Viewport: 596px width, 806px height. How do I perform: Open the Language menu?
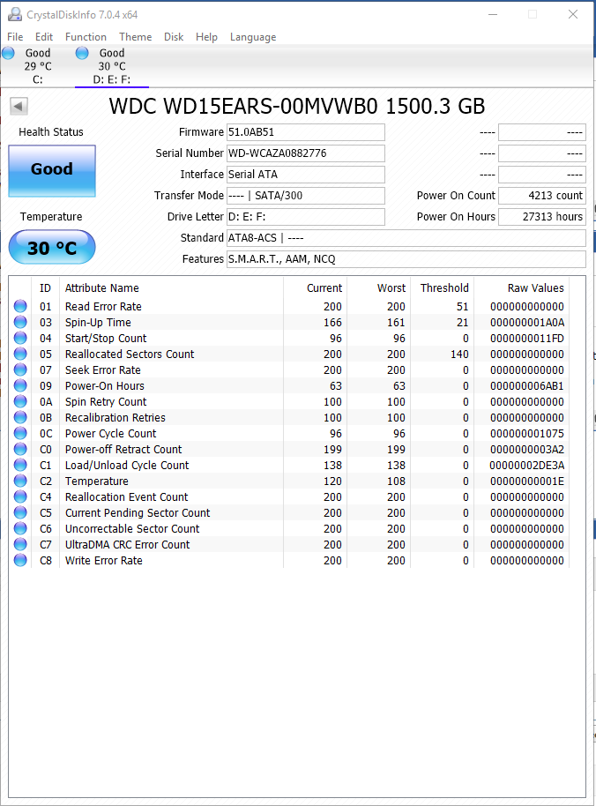(x=253, y=37)
